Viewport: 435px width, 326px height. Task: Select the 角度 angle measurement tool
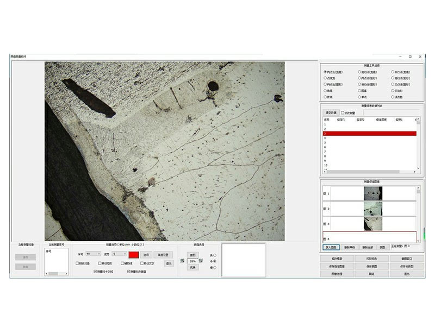(325, 90)
